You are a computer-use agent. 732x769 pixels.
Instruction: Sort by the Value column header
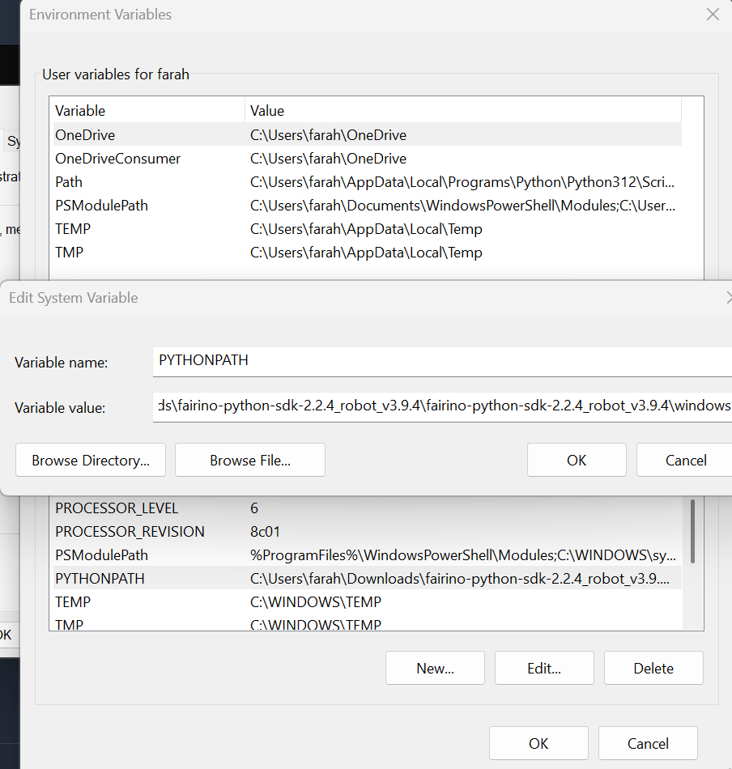click(462, 110)
